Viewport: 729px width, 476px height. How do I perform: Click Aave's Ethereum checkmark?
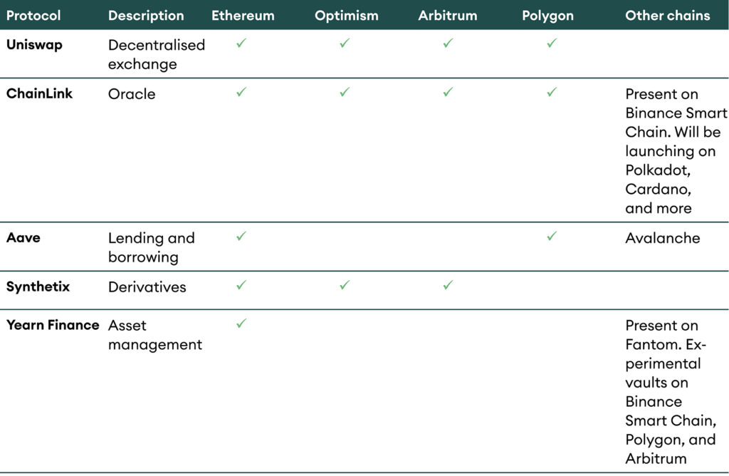(241, 236)
